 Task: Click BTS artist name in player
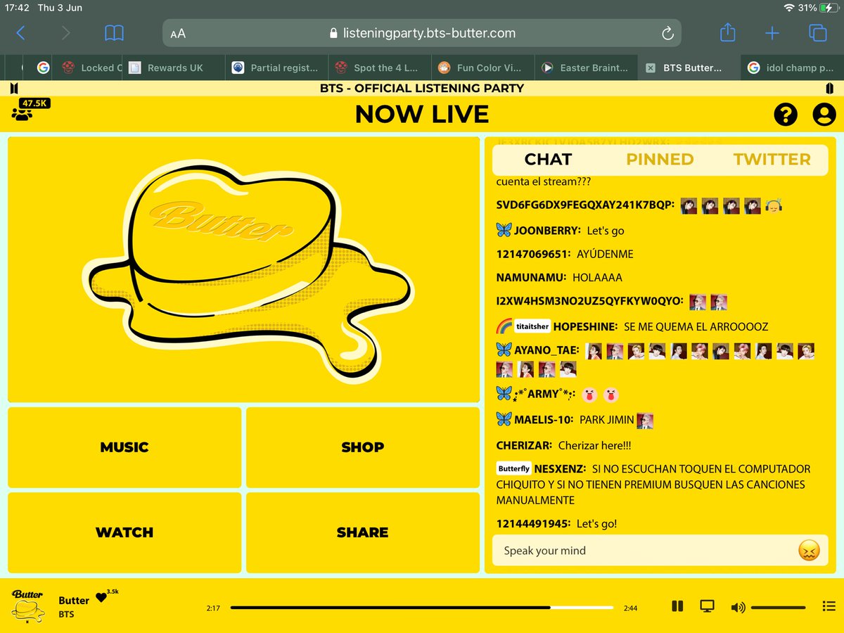click(66, 615)
